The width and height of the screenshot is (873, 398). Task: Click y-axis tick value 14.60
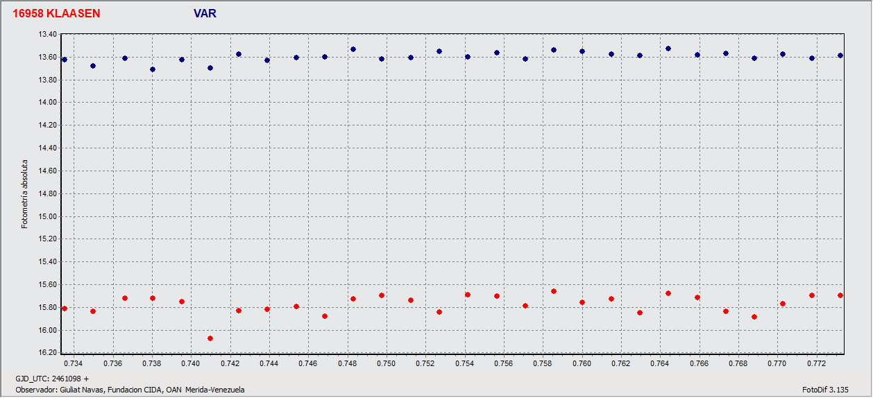coord(47,171)
